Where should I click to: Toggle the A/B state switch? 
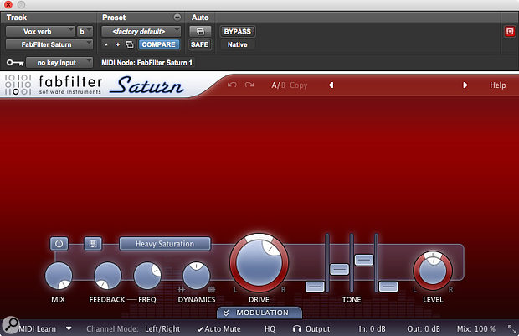(278, 85)
